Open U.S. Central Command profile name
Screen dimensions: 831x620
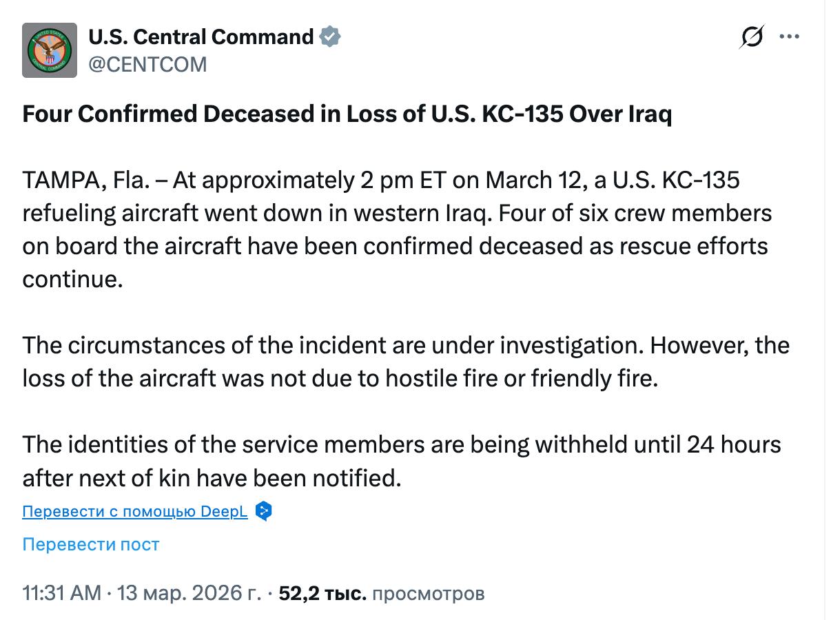click(201, 37)
